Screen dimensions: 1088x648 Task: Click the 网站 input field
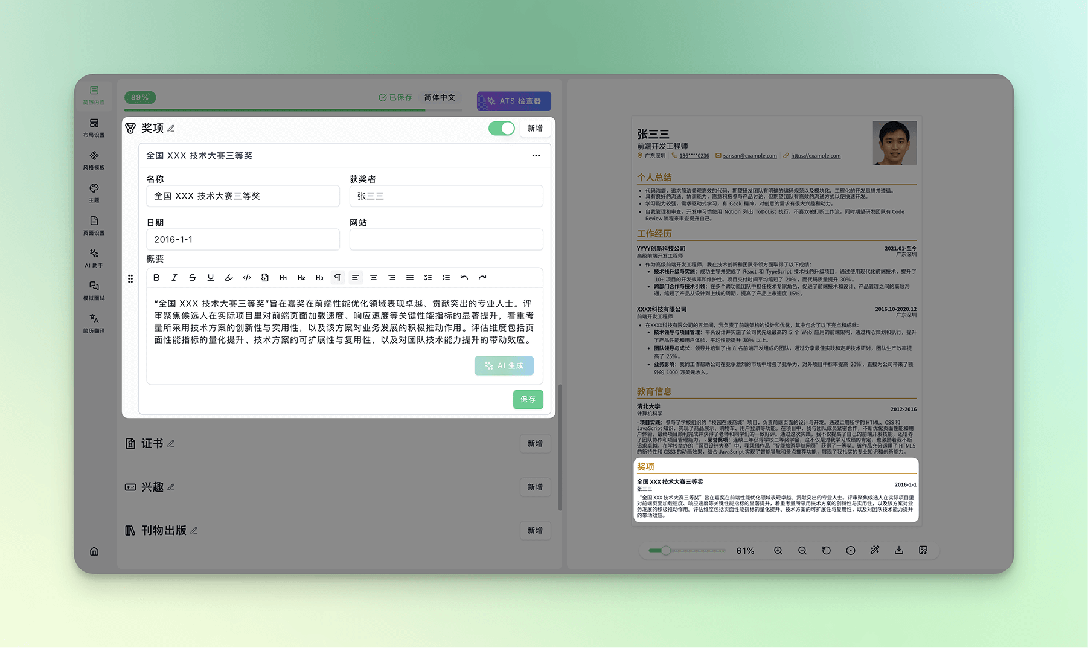tap(446, 240)
